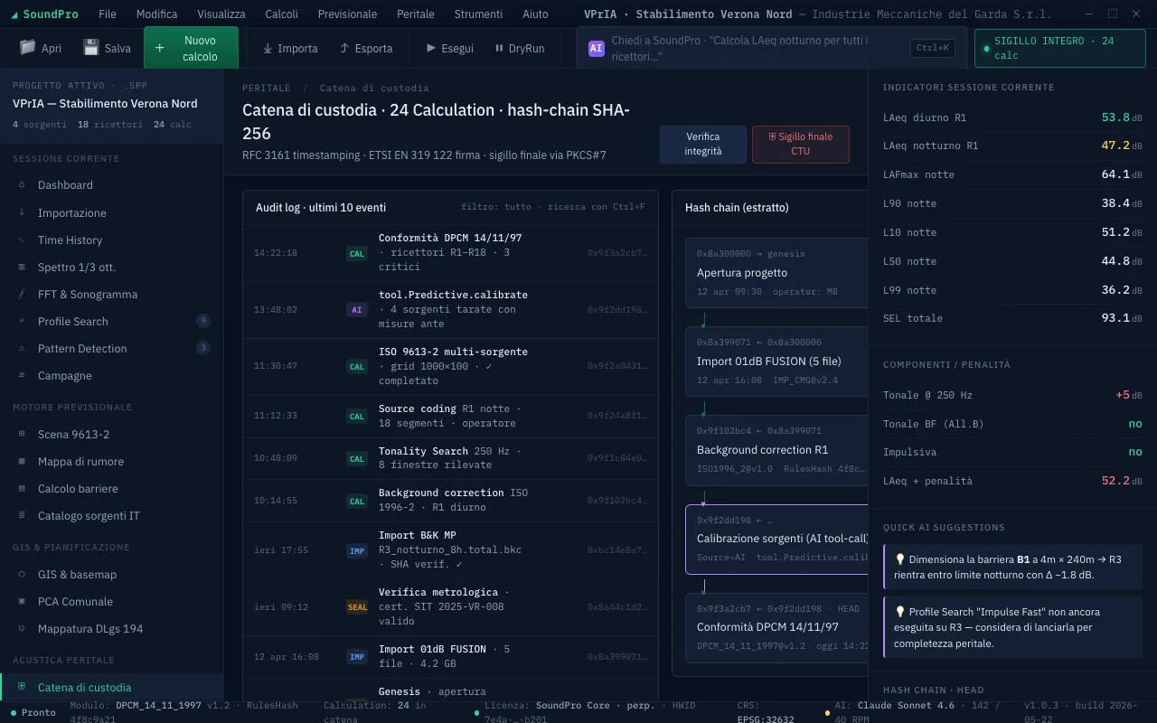Viewport: 1157px width, 723px height.
Task: Click the Calibrazione sorgenti hash chain card
Action: tap(776, 540)
